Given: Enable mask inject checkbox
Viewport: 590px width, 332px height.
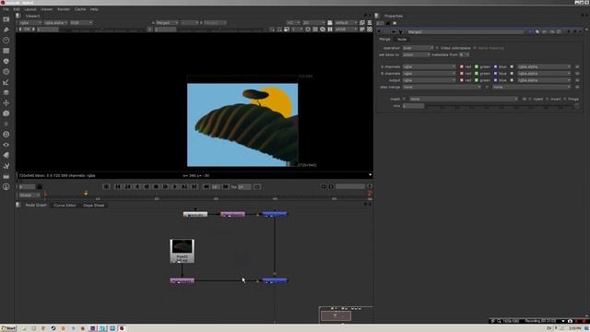Looking at the screenshot, I should pos(530,99).
